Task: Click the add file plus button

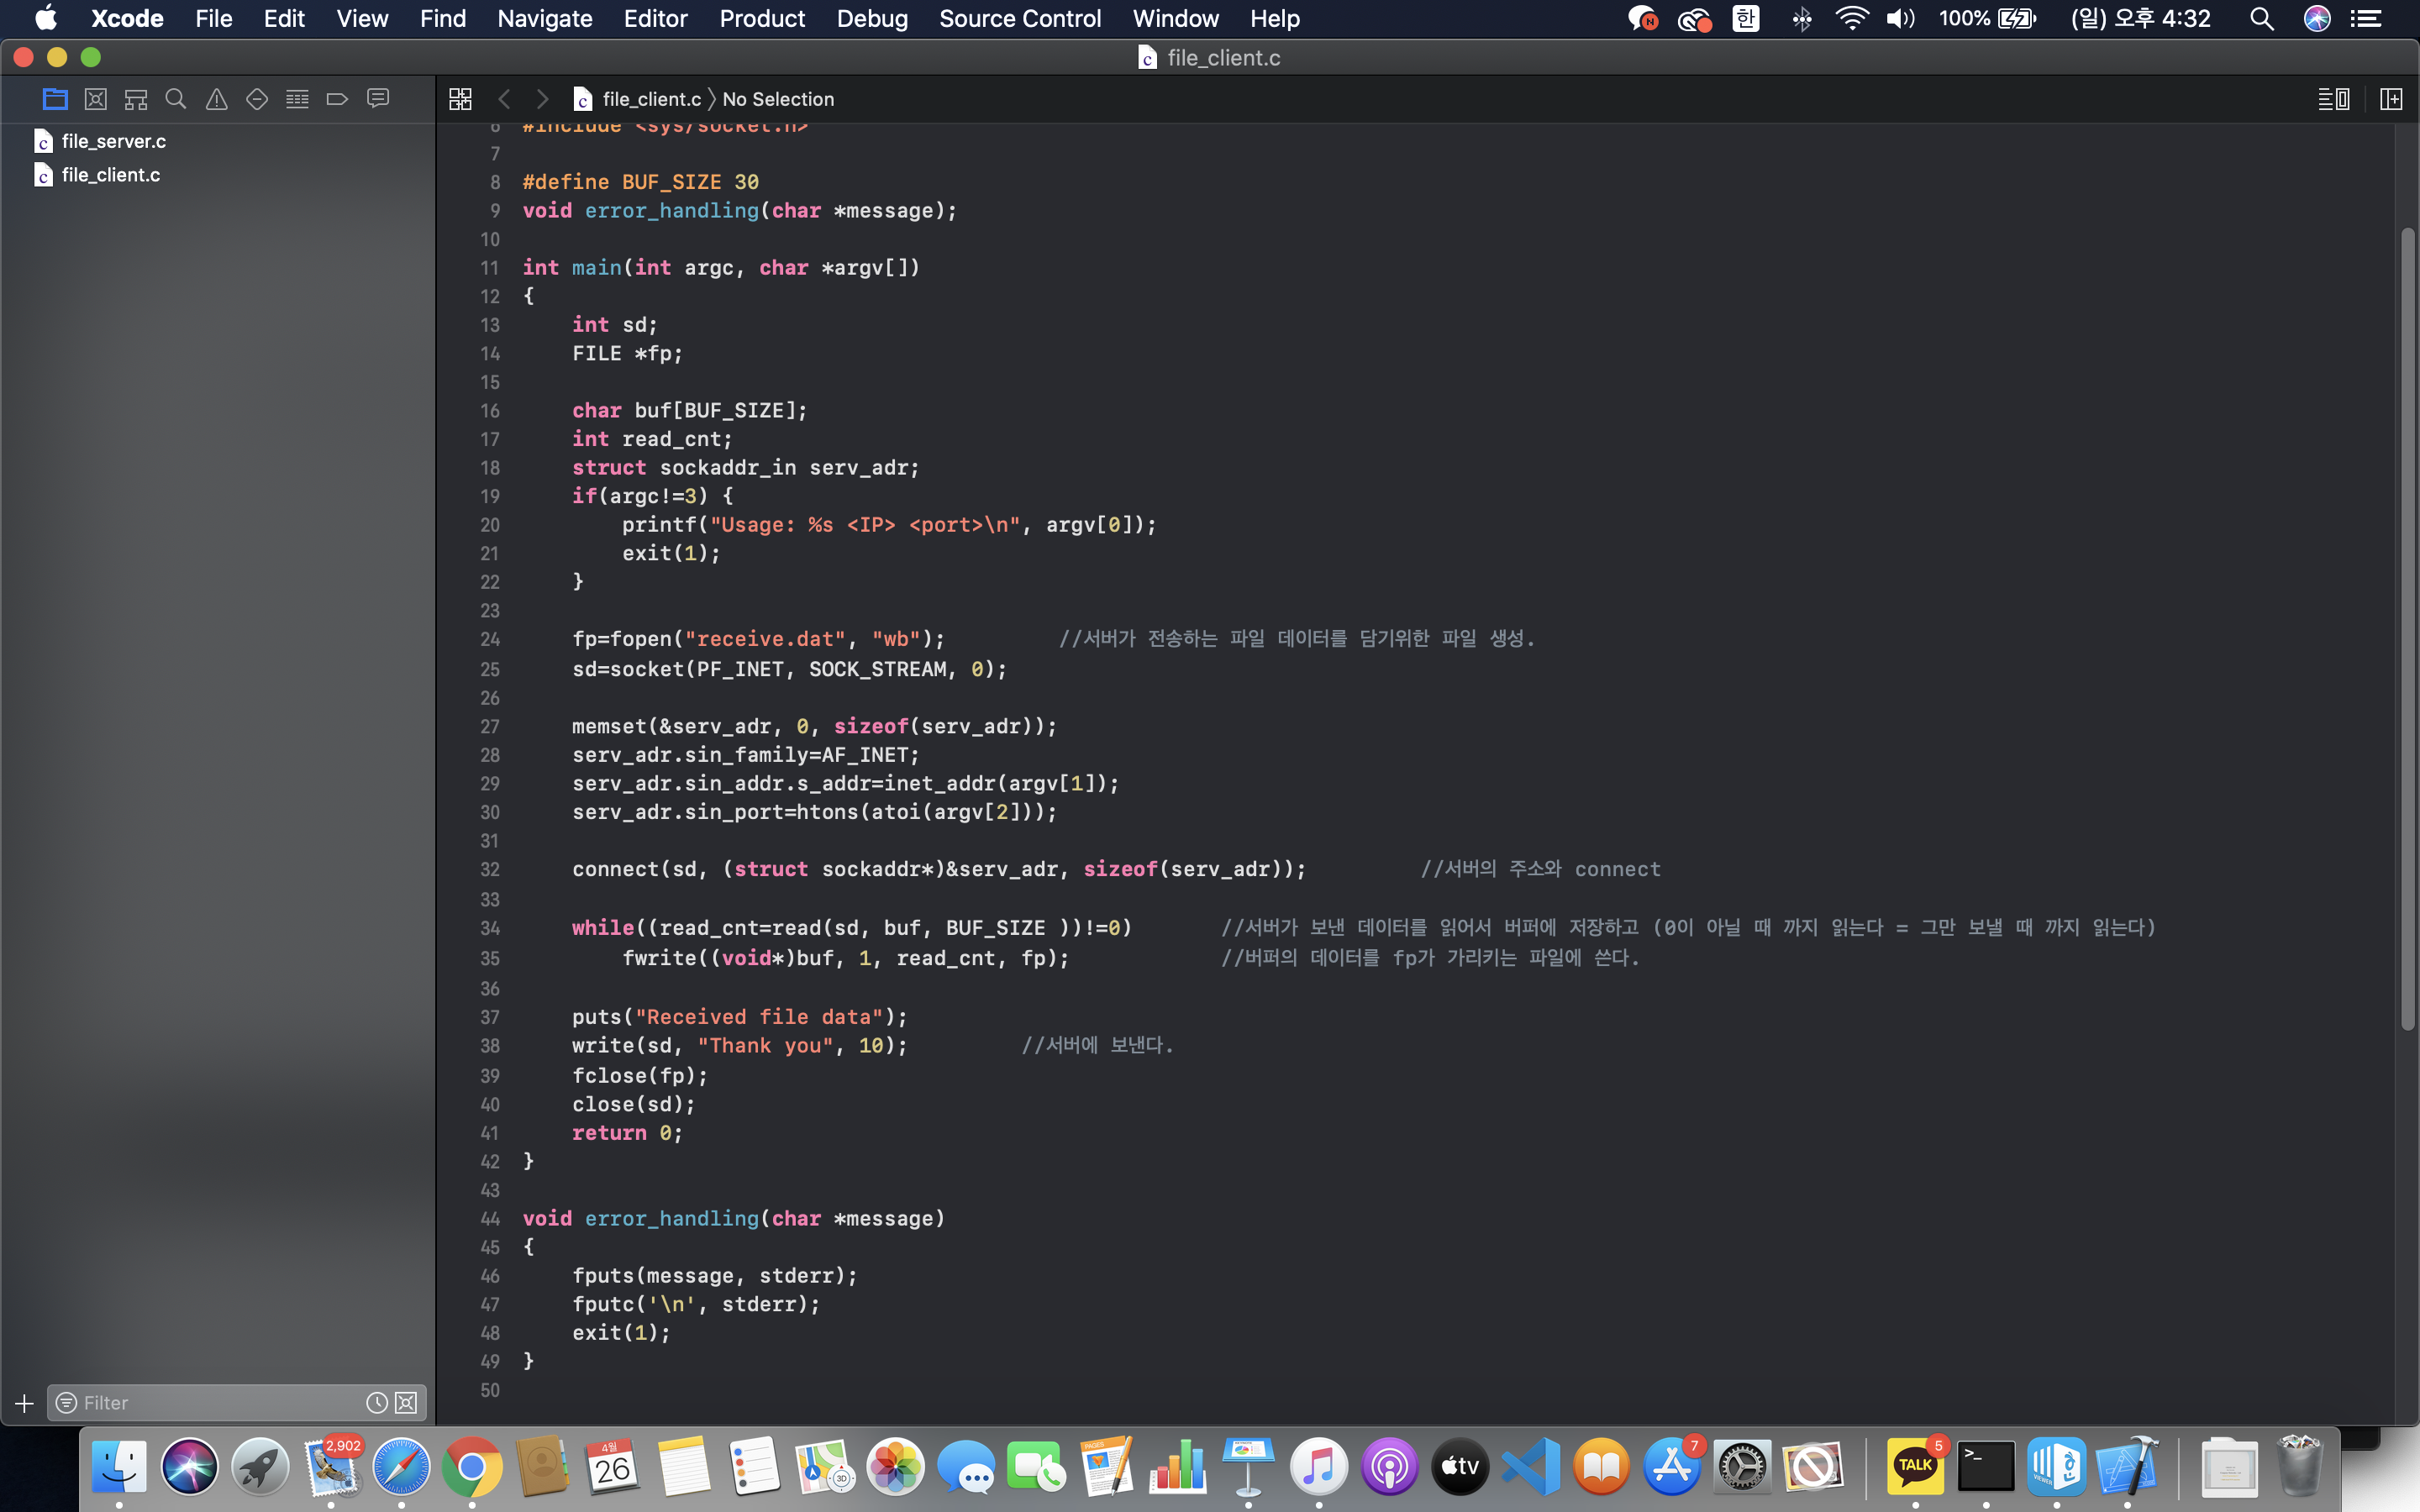Action: (24, 1403)
